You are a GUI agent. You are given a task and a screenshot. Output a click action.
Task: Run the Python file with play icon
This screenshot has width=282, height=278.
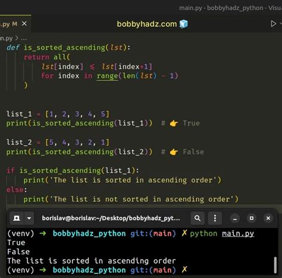coord(274,24)
